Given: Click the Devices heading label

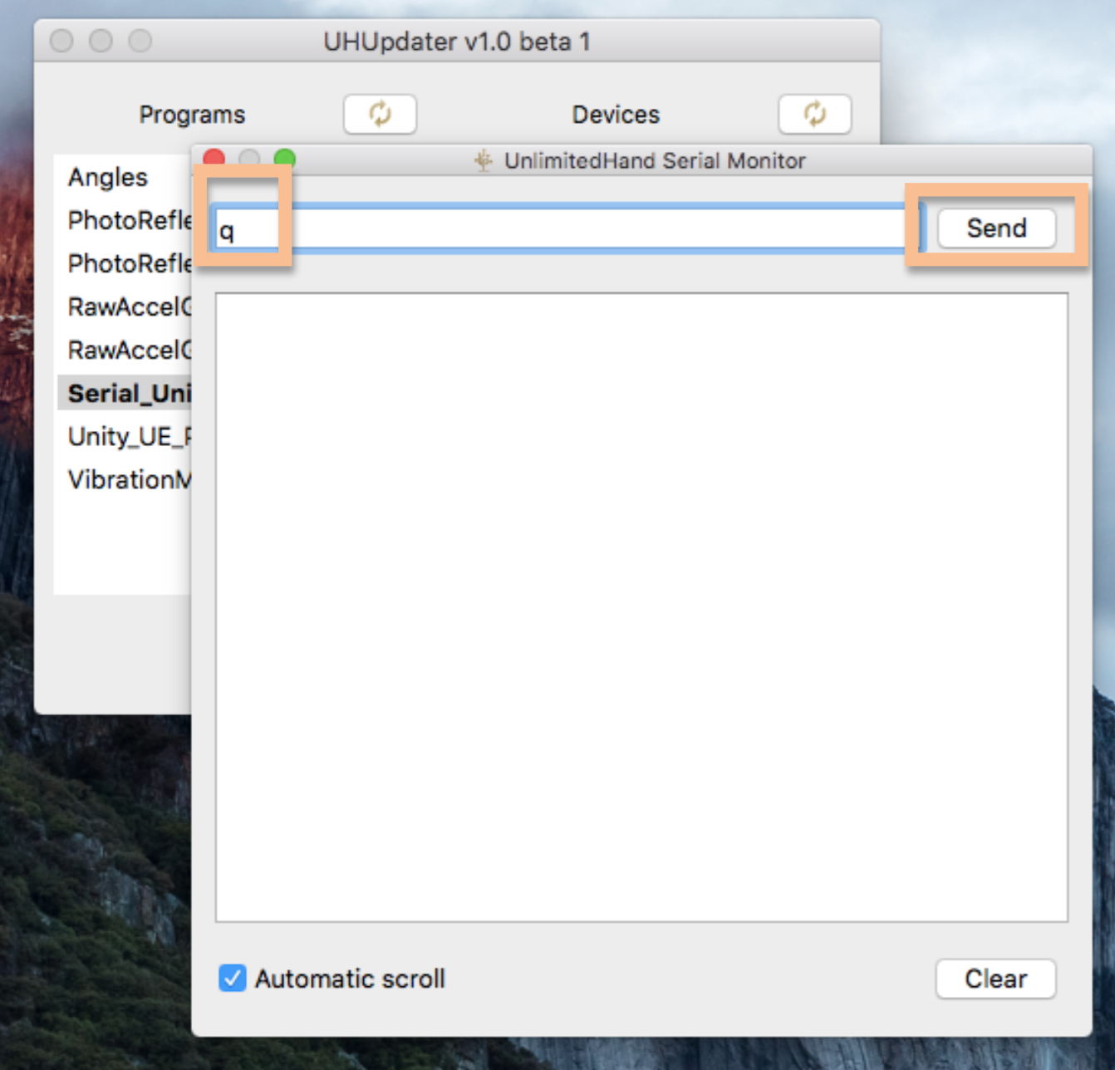Looking at the screenshot, I should pyautogui.click(x=616, y=114).
